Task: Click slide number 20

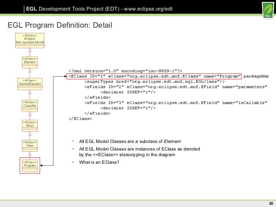Action: pos(271,203)
